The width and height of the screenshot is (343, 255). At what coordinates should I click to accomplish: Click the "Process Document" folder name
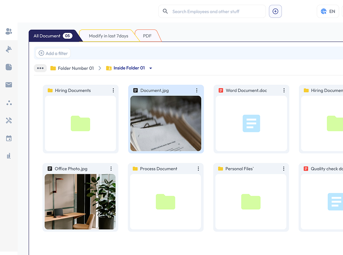[x=159, y=169]
